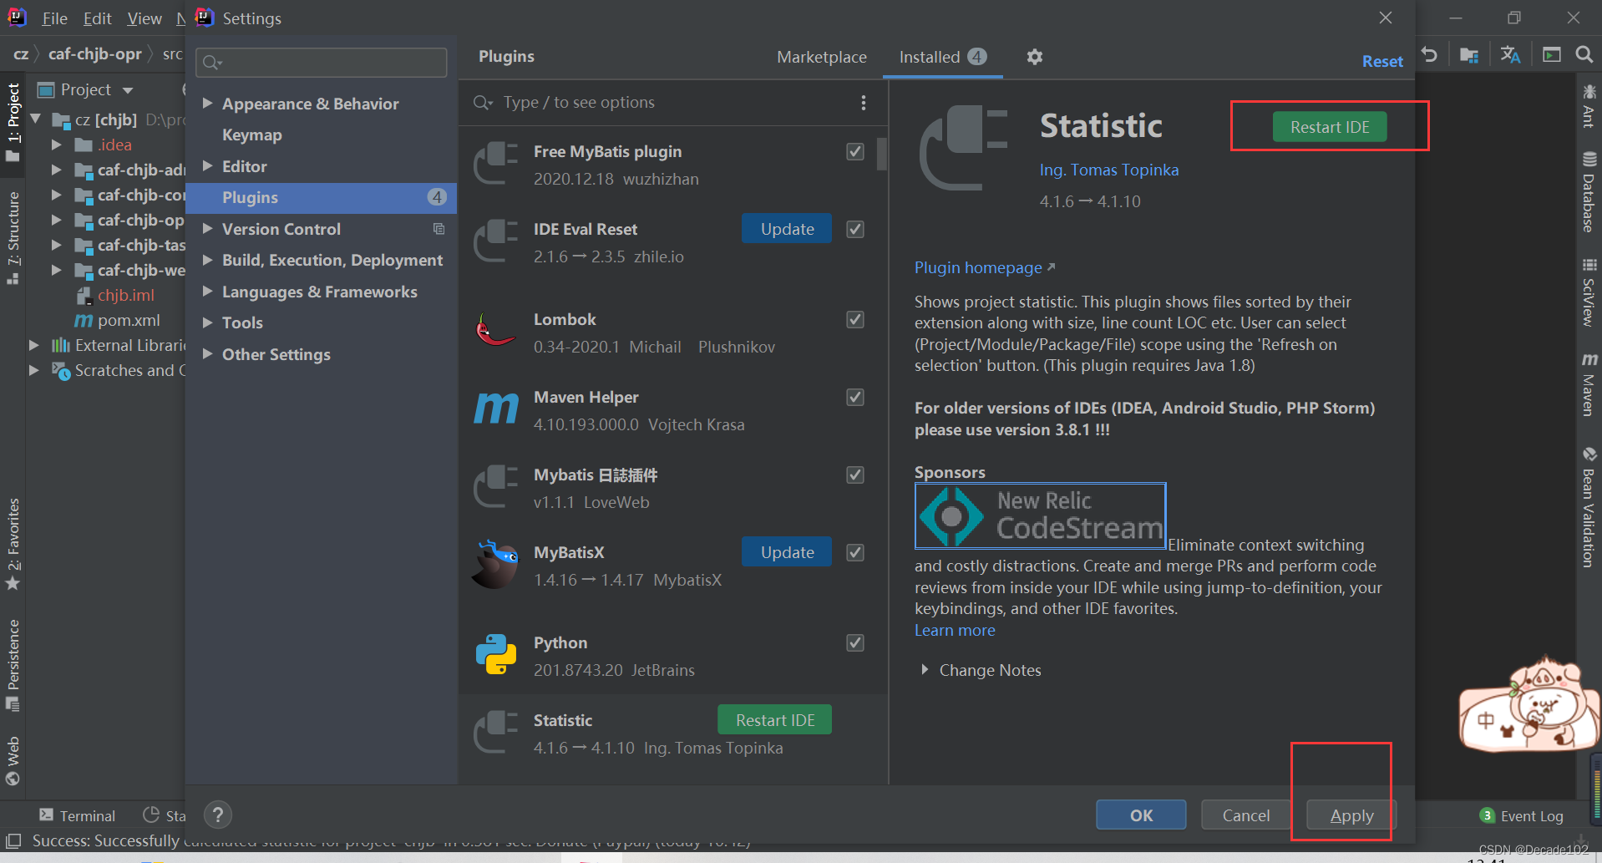
Task: Click the MyBatisX bird icon
Action: [495, 565]
